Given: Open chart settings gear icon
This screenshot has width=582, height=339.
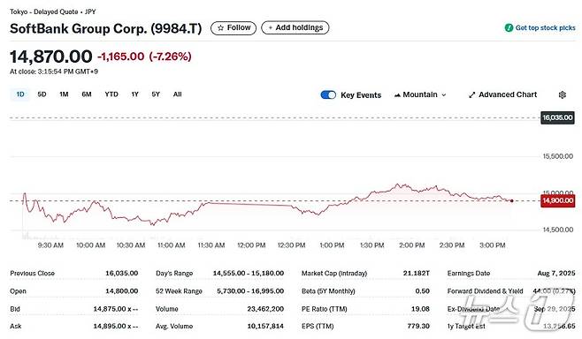Looking at the screenshot, I should 563,94.
